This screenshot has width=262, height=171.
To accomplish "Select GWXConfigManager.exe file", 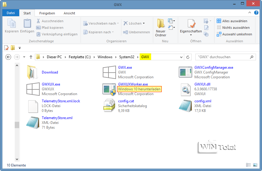I will click(206, 72).
